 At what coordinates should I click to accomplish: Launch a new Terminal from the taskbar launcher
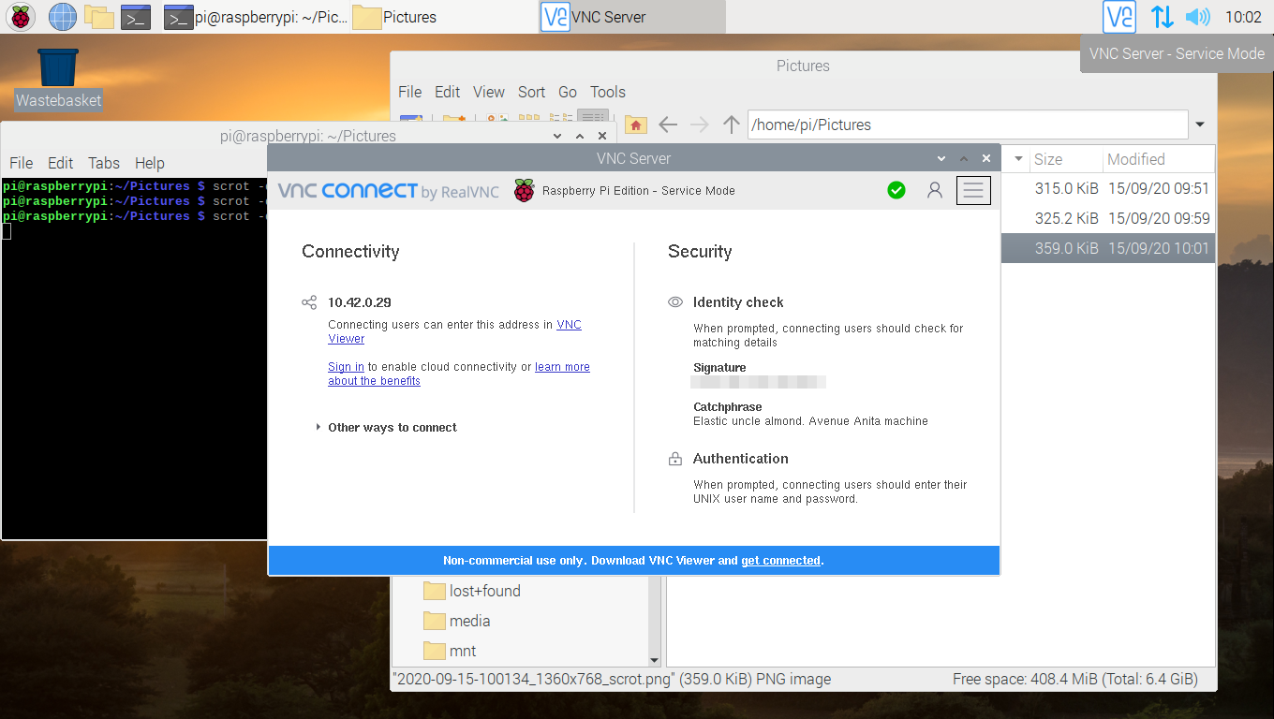136,16
